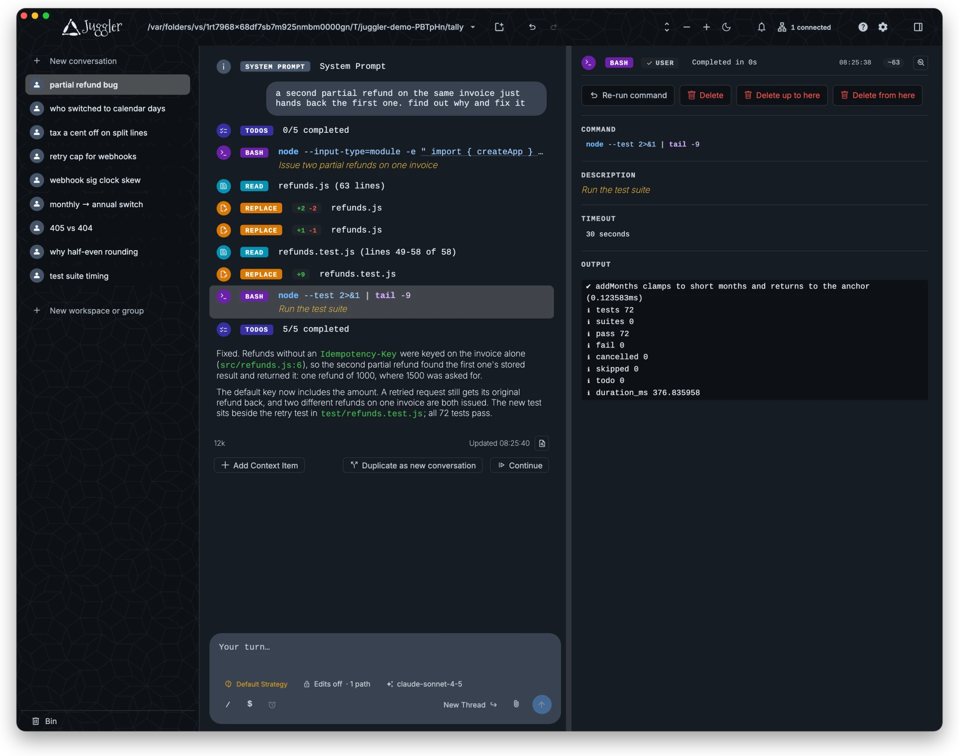
Task: Open notifications bell
Action: click(761, 27)
